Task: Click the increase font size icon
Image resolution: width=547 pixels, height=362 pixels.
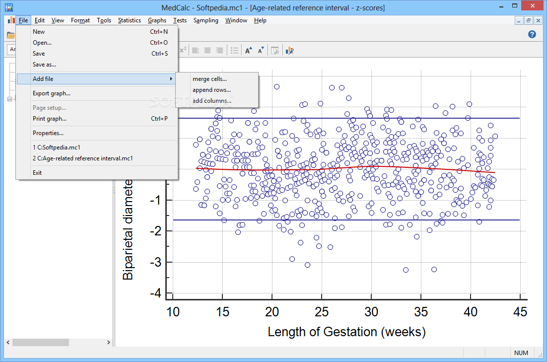Action: [248, 50]
